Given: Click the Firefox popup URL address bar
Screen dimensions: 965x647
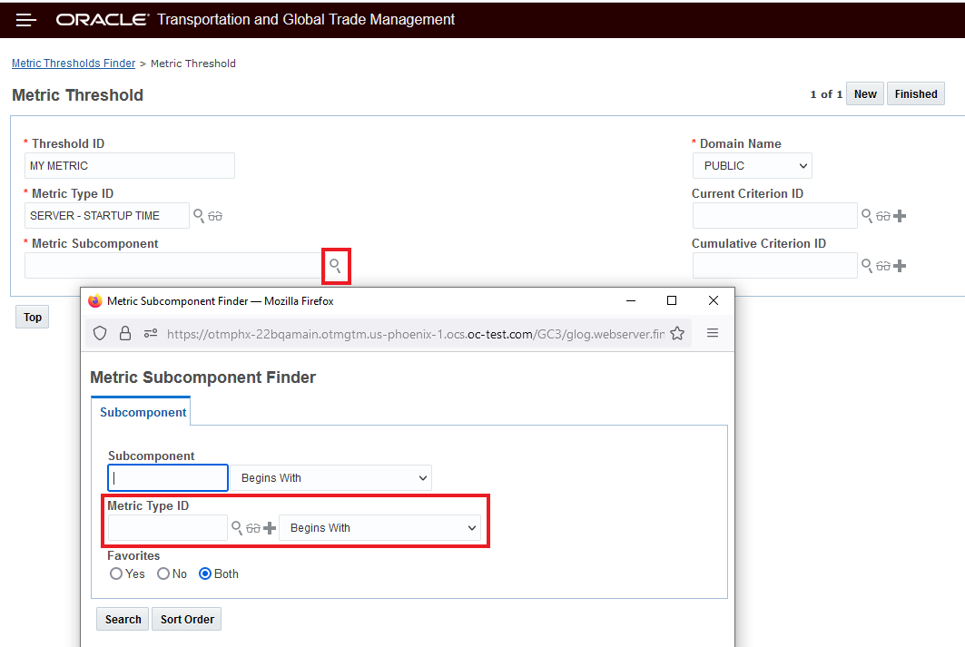Looking at the screenshot, I should pos(416,334).
